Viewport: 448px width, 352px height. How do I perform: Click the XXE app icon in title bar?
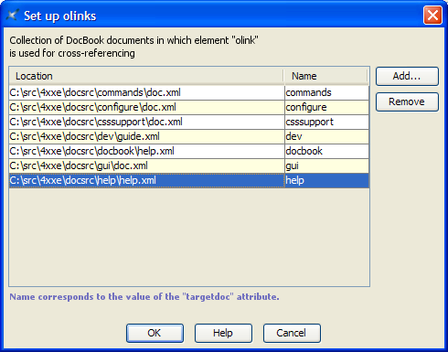12,16
